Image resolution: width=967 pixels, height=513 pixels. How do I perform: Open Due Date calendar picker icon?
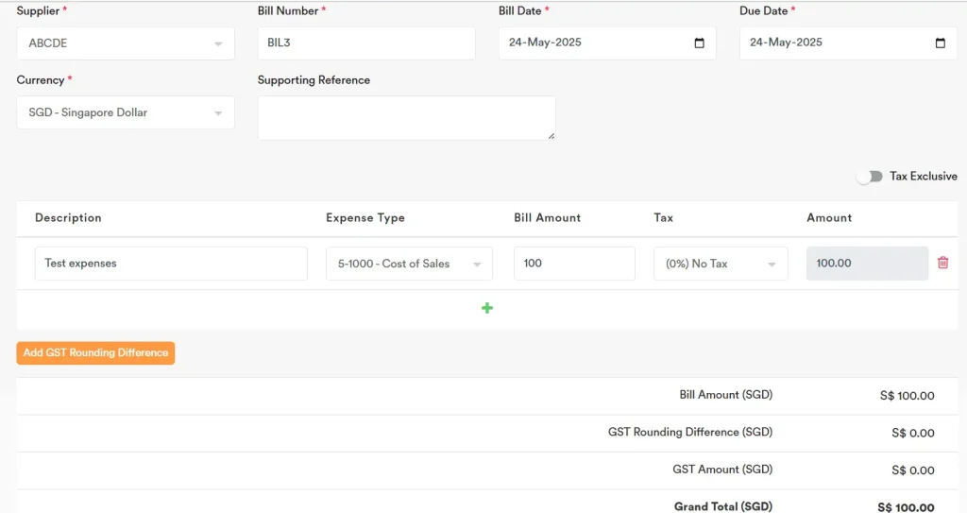point(940,43)
